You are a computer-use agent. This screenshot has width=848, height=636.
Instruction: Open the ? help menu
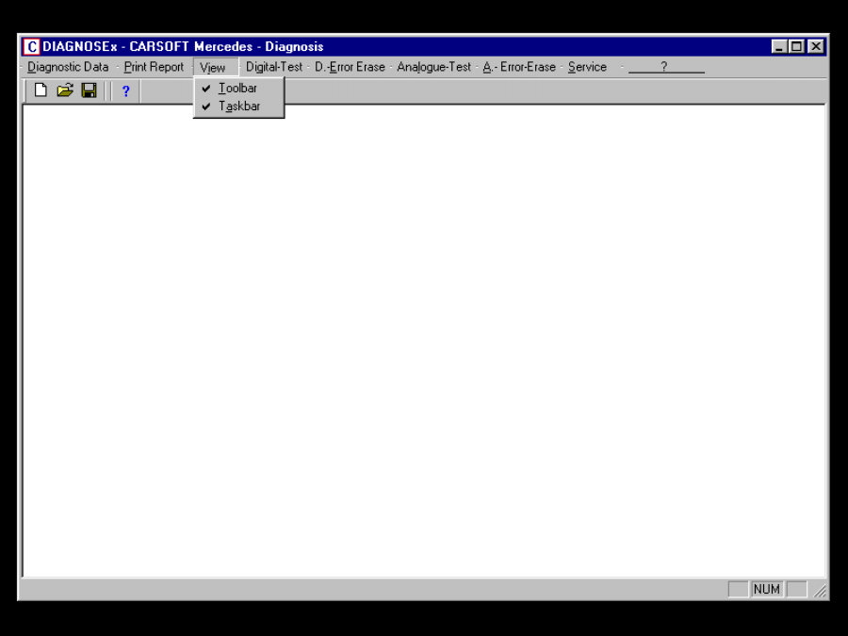665,66
